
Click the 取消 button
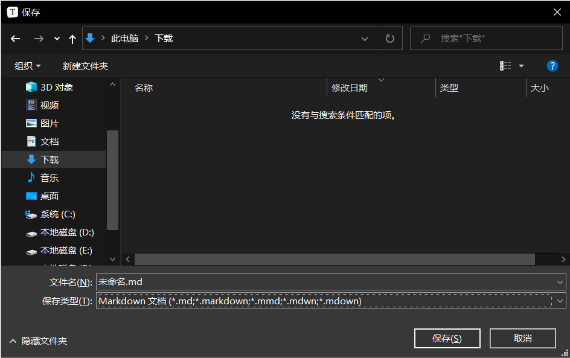point(522,339)
